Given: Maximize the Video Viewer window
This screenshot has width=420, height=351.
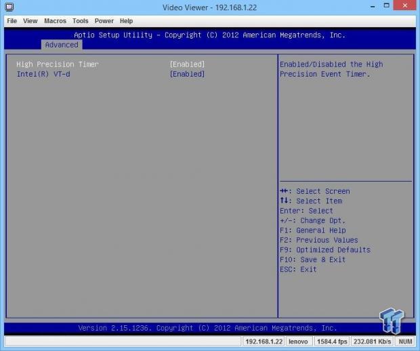Looking at the screenshot, I should click(386, 5).
